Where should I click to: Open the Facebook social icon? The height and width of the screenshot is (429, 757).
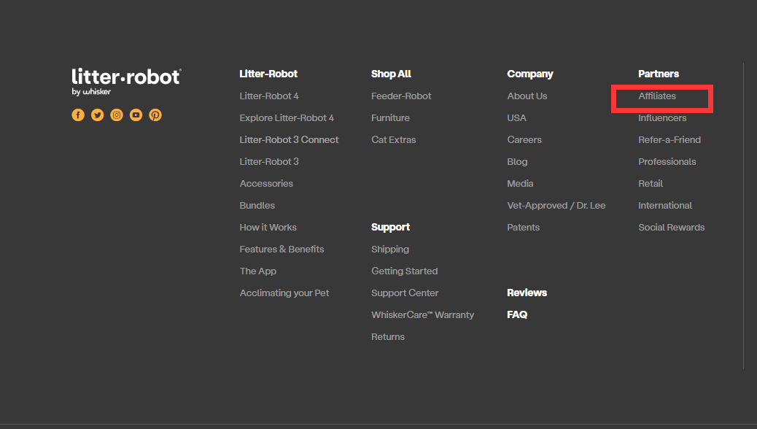click(78, 115)
